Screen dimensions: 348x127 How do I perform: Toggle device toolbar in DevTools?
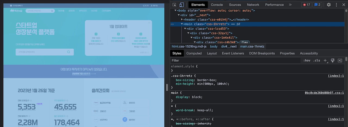pos(181,5)
